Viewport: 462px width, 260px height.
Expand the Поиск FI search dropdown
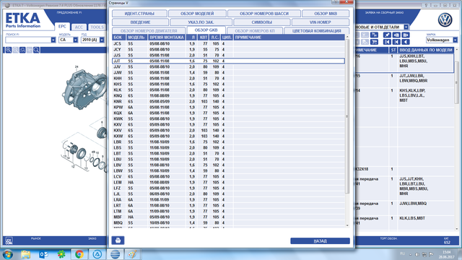coord(53,40)
